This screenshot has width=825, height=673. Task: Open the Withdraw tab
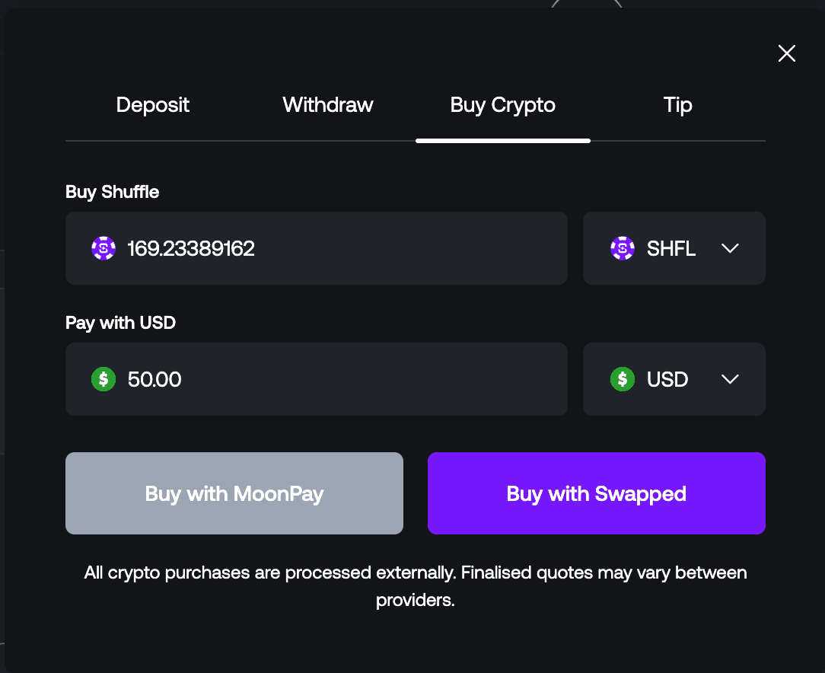pyautogui.click(x=328, y=105)
